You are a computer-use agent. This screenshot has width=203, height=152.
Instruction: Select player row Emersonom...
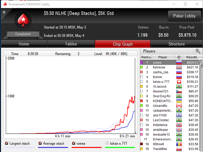[170, 139]
